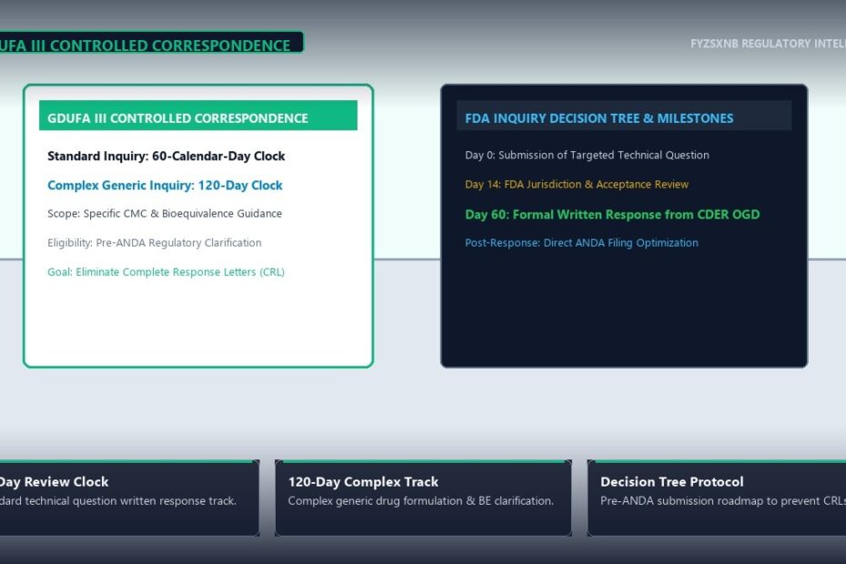Select 'Post-Response: Direct ANDA Filing Optimization' line
Viewport: 846px width, 564px height.
tap(581, 243)
